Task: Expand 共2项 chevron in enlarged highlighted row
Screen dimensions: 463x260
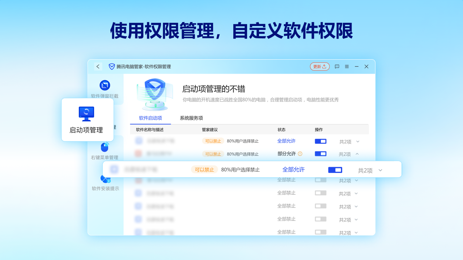Action: pyautogui.click(x=380, y=170)
